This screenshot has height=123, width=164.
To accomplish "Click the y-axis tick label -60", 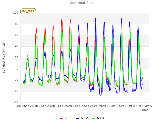I will click(x=16, y=102).
